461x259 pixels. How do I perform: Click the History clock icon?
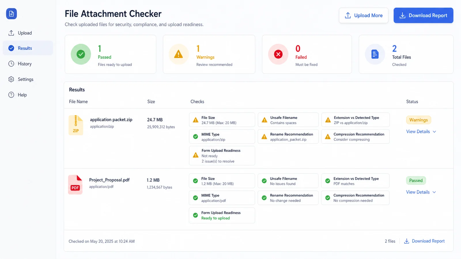point(11,64)
